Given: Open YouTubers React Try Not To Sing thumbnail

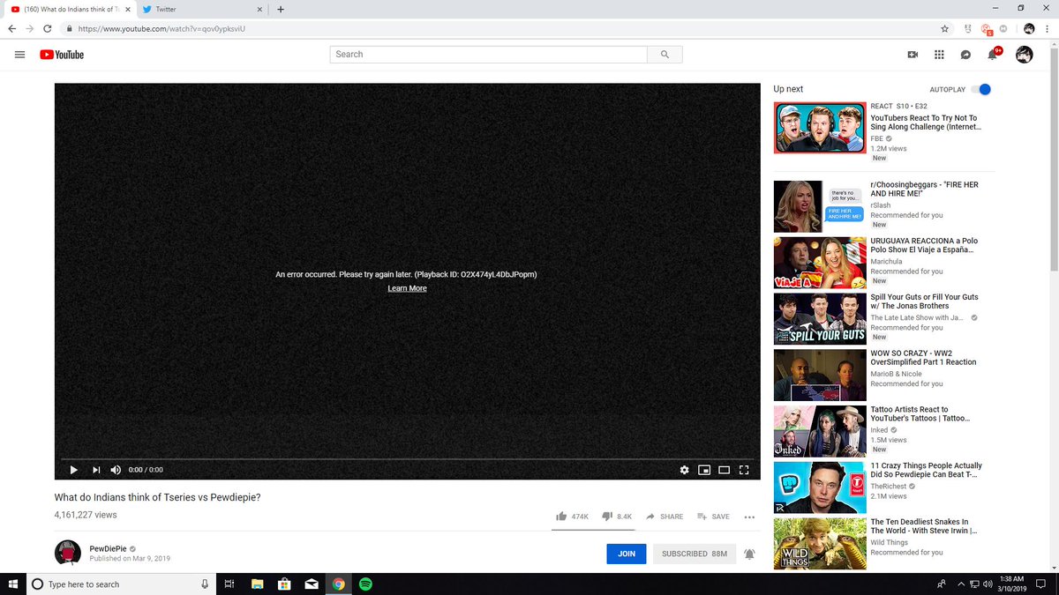Looking at the screenshot, I should (820, 128).
